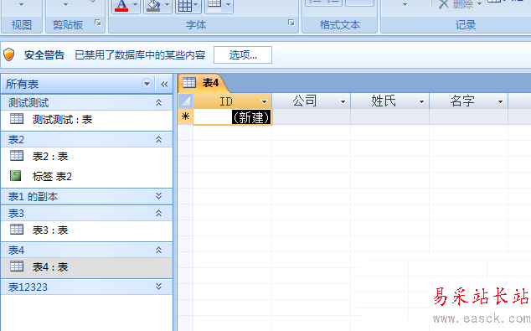Viewport: 531px width, 331px height.
Task: Click the (新建) ID cell
Action: [x=232, y=117]
